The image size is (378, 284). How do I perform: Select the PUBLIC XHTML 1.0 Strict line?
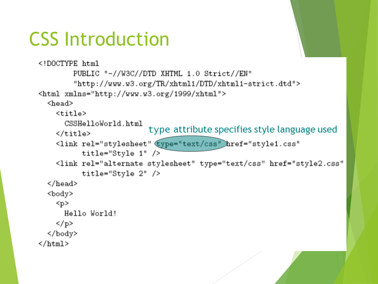click(162, 74)
